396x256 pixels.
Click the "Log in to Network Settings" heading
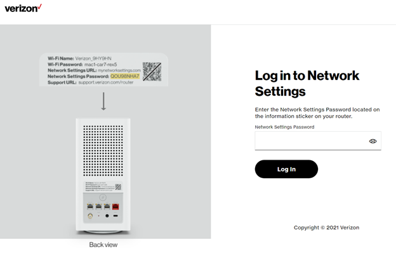[x=307, y=83]
